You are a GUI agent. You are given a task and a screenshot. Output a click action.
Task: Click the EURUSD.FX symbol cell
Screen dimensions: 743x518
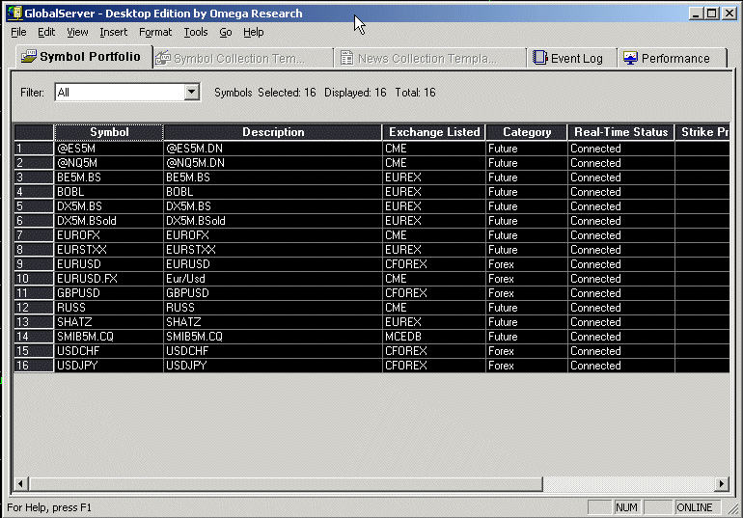(109, 279)
